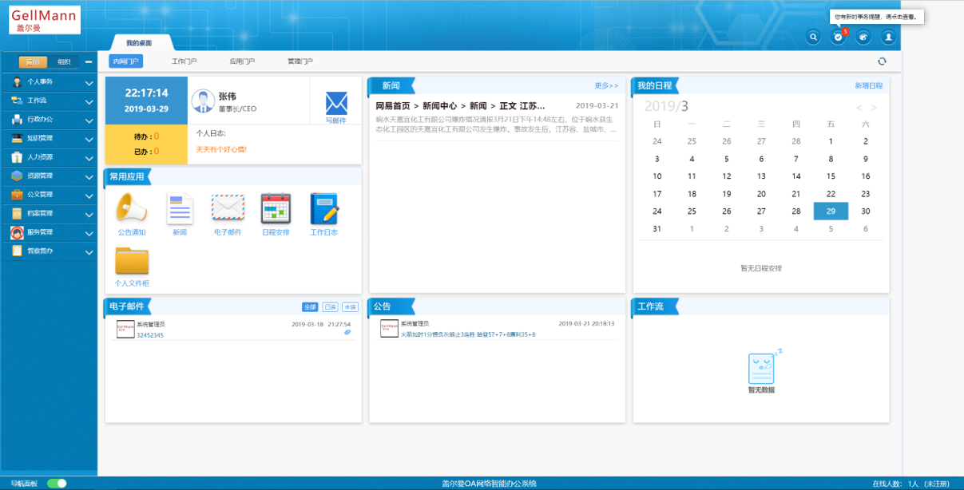Filter emails by 未读

(x=350, y=307)
